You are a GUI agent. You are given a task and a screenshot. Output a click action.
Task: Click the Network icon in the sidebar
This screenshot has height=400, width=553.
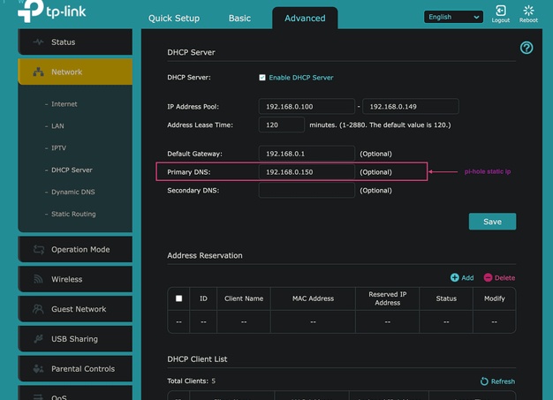pos(38,72)
